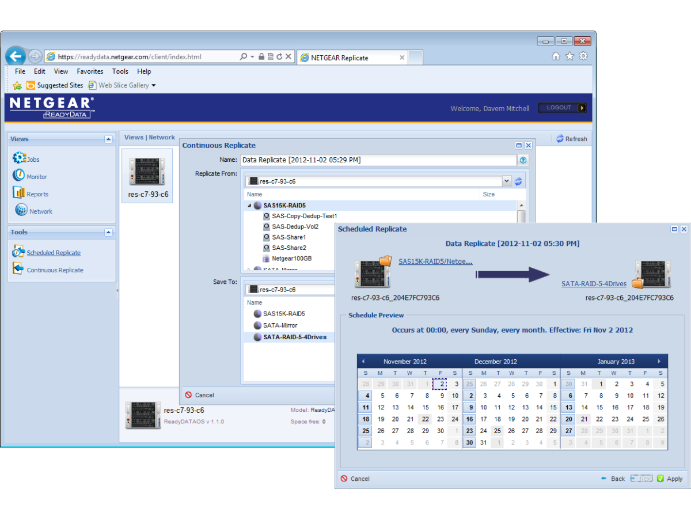The image size is (691, 520).
Task: Expand the Replicate From device dropdown
Action: pos(506,181)
